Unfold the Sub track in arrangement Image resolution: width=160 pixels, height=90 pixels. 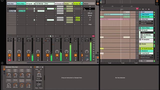click(140, 12)
